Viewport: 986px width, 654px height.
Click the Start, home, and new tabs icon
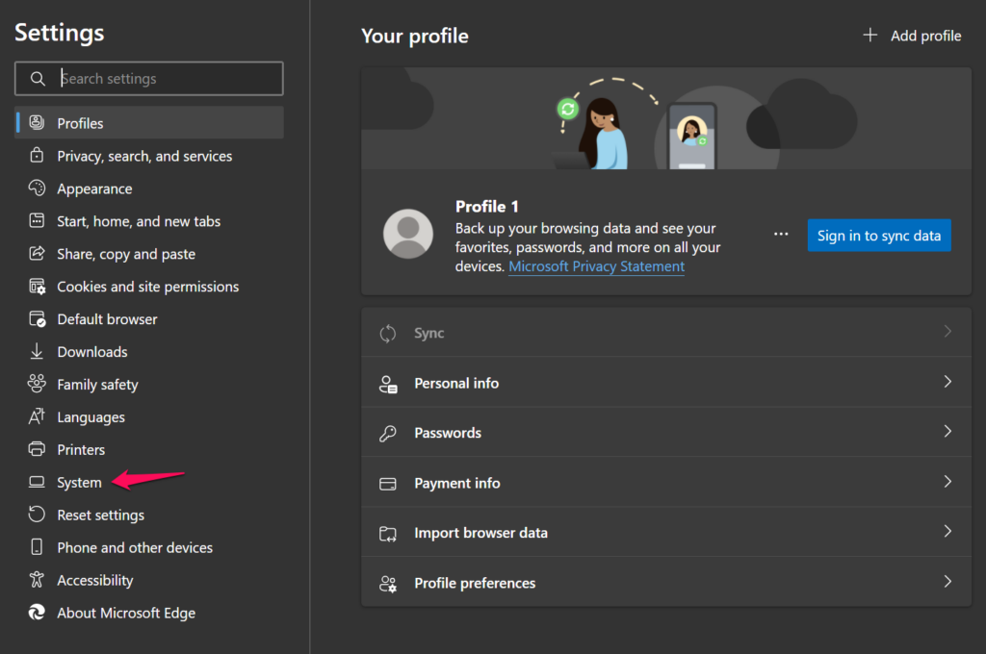[x=38, y=220]
